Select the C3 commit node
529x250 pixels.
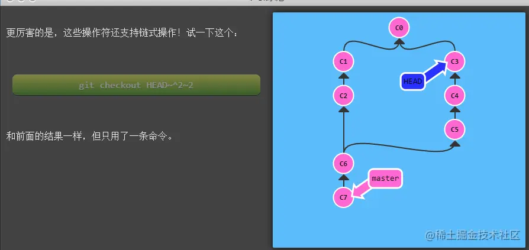point(455,61)
